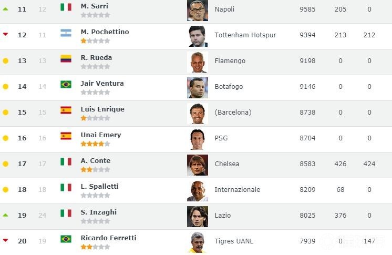392x255 pixels.
Task: Open S. Inzaghi's profile photo
Action: 198,216
